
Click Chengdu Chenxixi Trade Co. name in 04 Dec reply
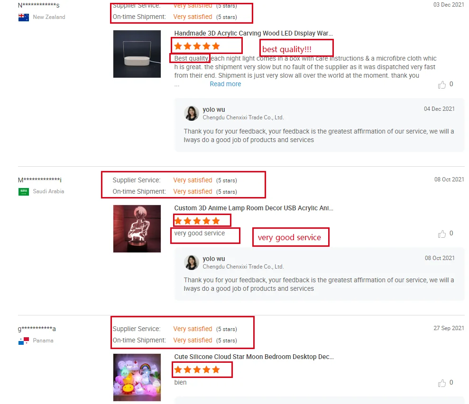click(x=243, y=117)
